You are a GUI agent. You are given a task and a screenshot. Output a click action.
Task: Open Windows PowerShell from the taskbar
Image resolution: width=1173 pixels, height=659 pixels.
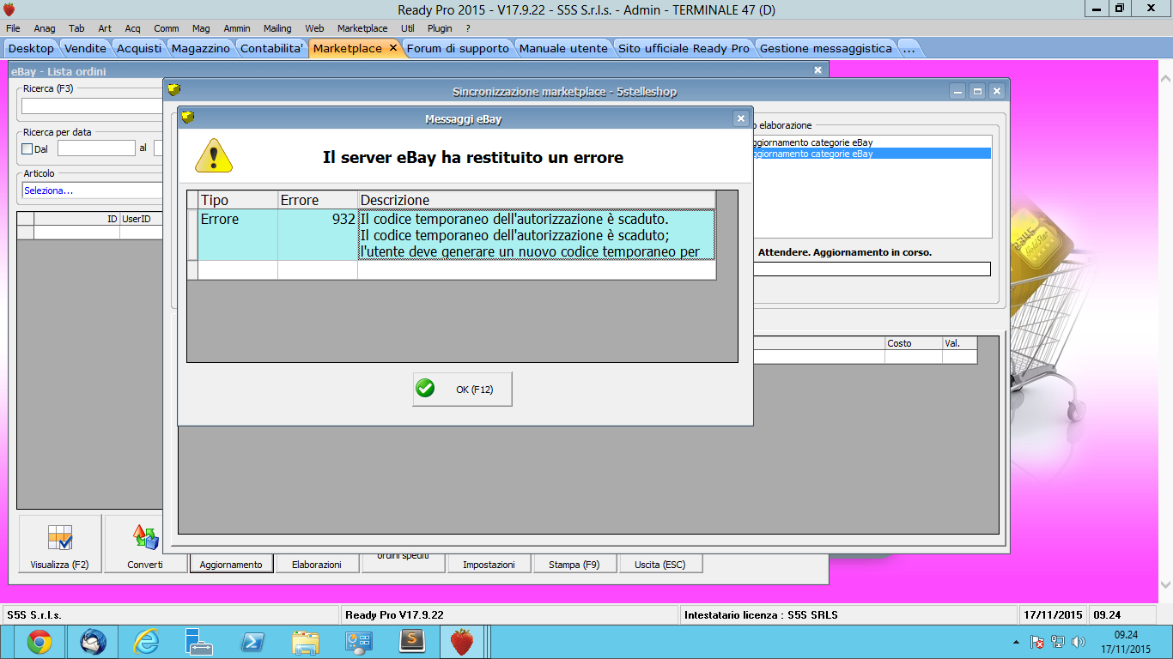252,642
